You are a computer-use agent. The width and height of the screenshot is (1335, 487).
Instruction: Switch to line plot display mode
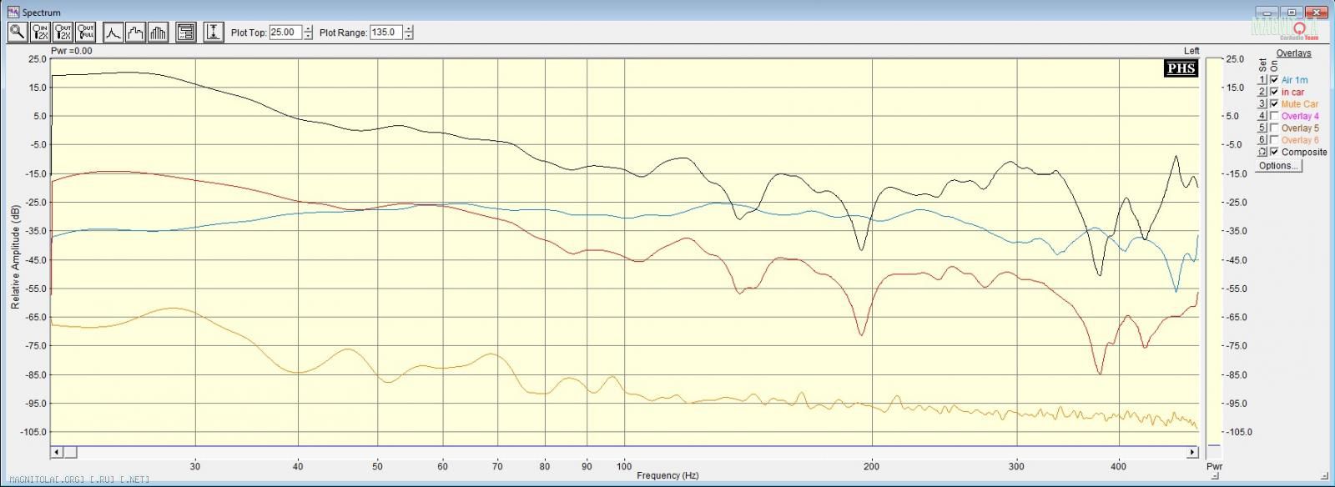click(113, 32)
